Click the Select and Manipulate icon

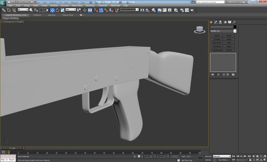point(85,10)
